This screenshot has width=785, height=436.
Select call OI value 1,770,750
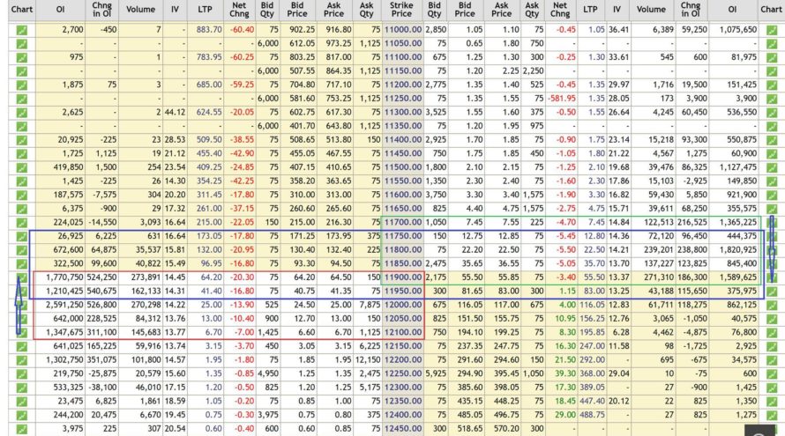click(64, 277)
